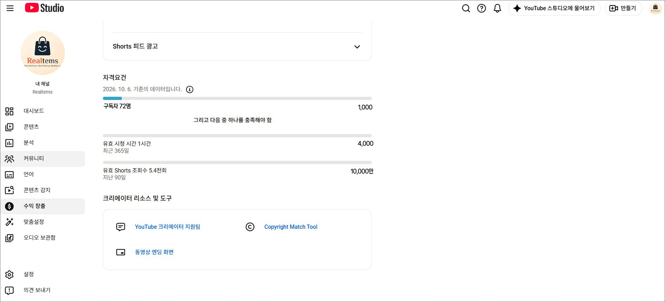Click the Realtems channel profile picture
The image size is (665, 302).
tap(43, 53)
